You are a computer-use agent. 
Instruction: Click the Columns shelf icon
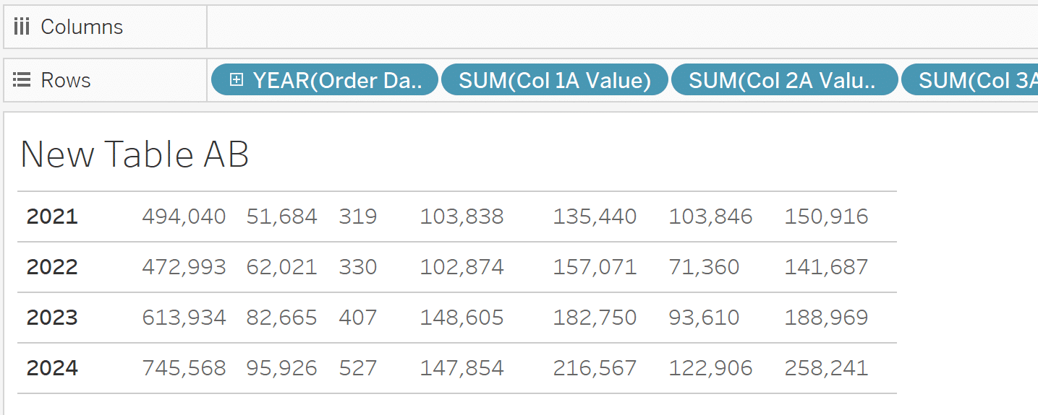pyautogui.click(x=22, y=27)
